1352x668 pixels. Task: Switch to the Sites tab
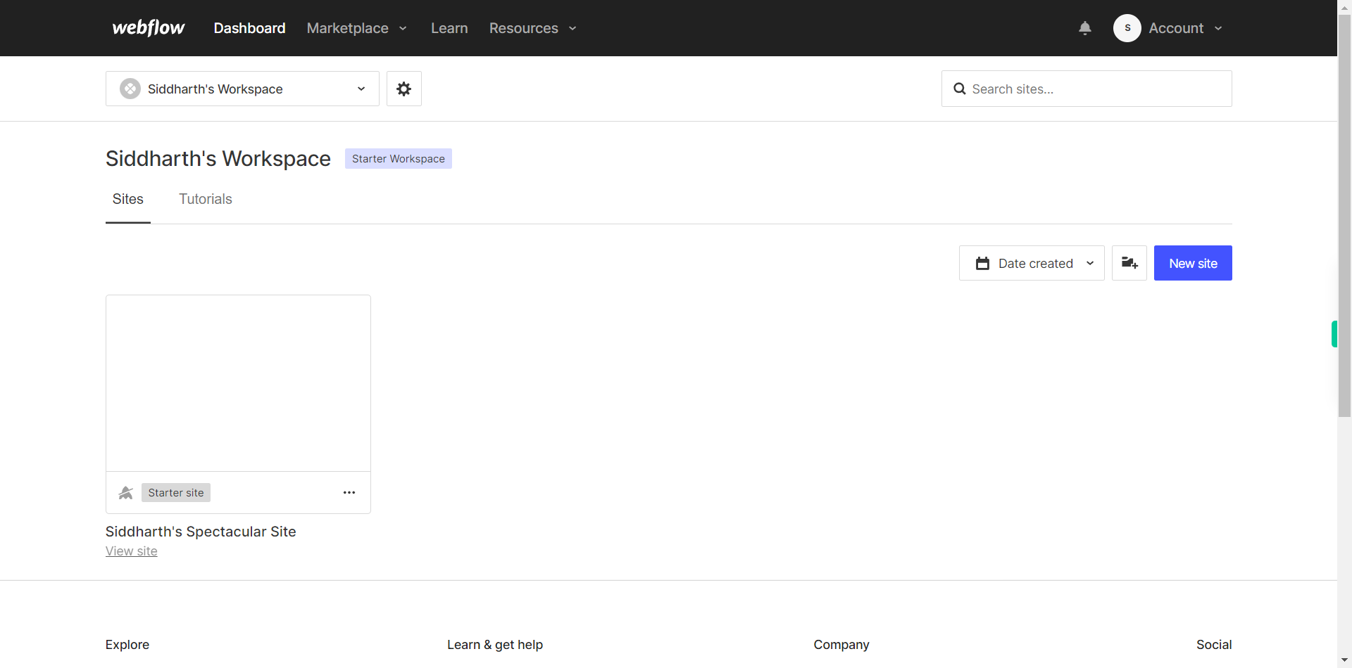(x=128, y=199)
